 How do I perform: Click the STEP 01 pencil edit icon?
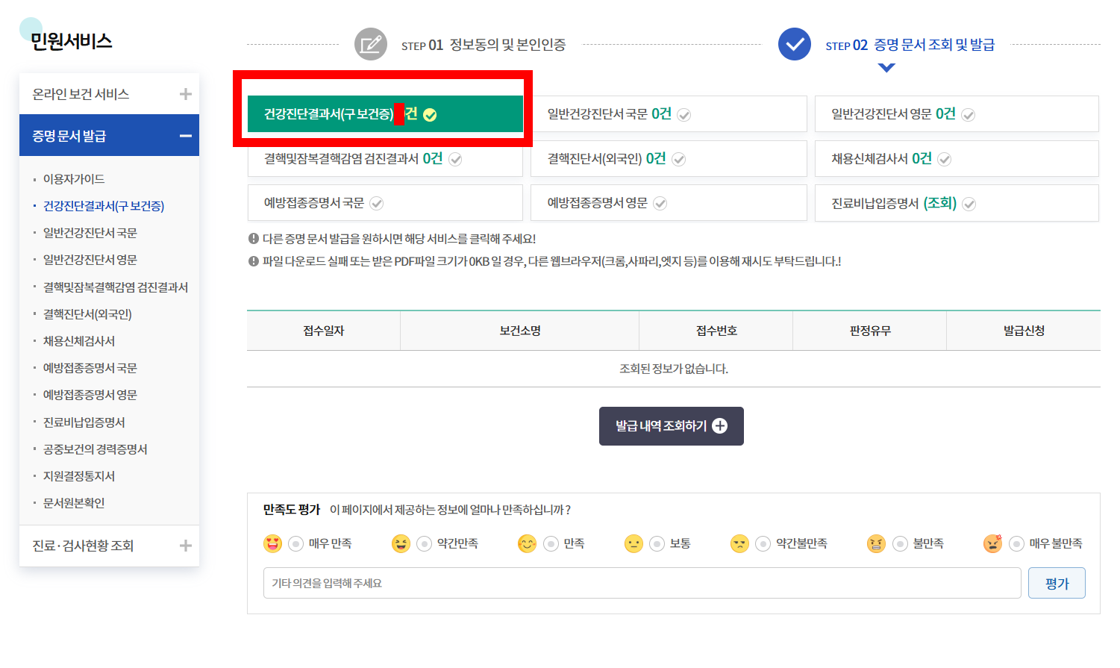[371, 44]
